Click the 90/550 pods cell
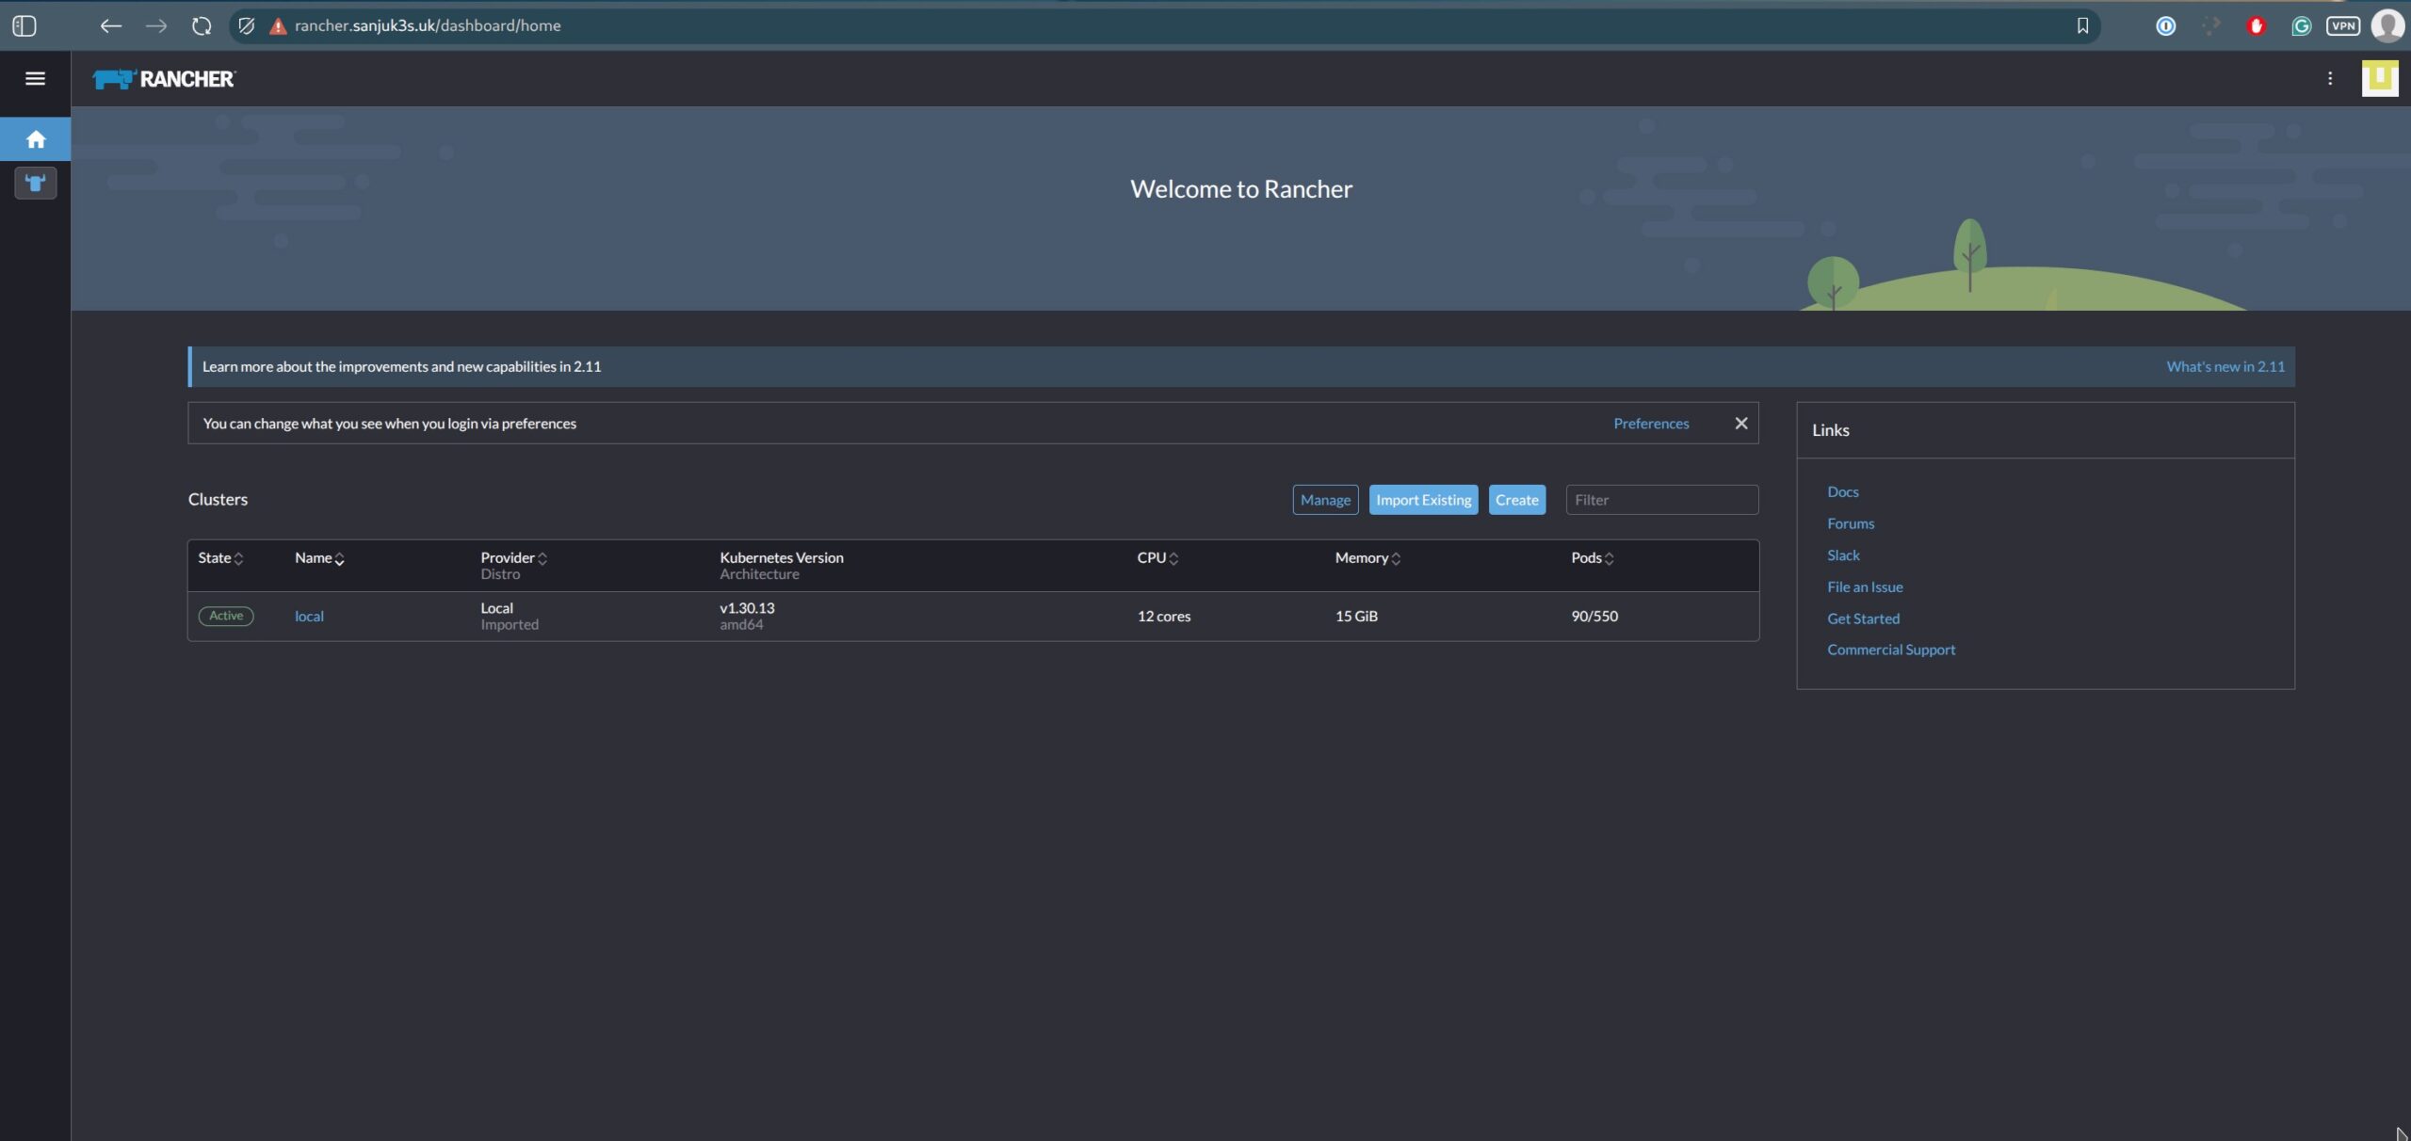This screenshot has width=2411, height=1141. tap(1594, 617)
